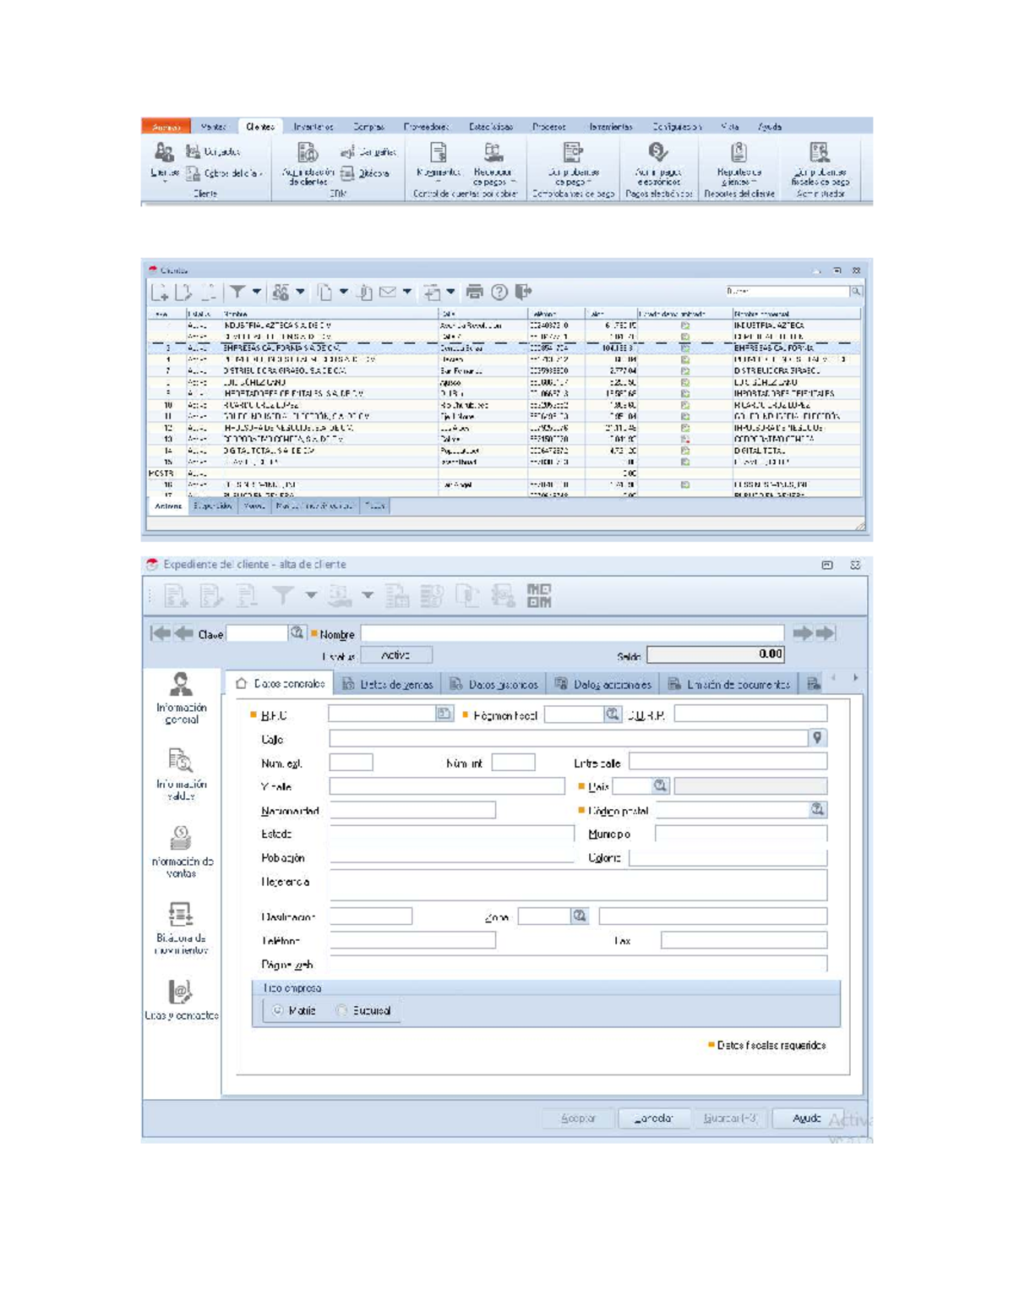Expand the filter dropdown arrow in Clientes toolbar

click(256, 292)
